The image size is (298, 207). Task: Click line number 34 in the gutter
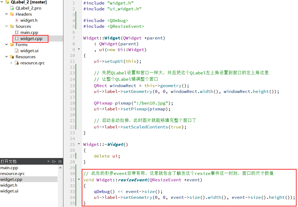click(x=72, y=197)
